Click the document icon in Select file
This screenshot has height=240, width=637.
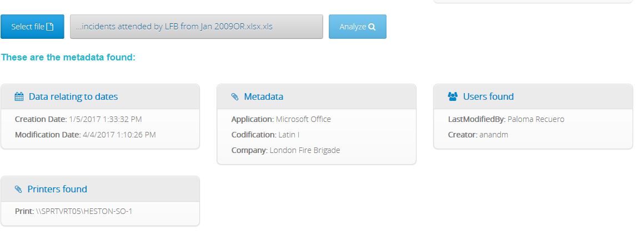tap(50, 27)
